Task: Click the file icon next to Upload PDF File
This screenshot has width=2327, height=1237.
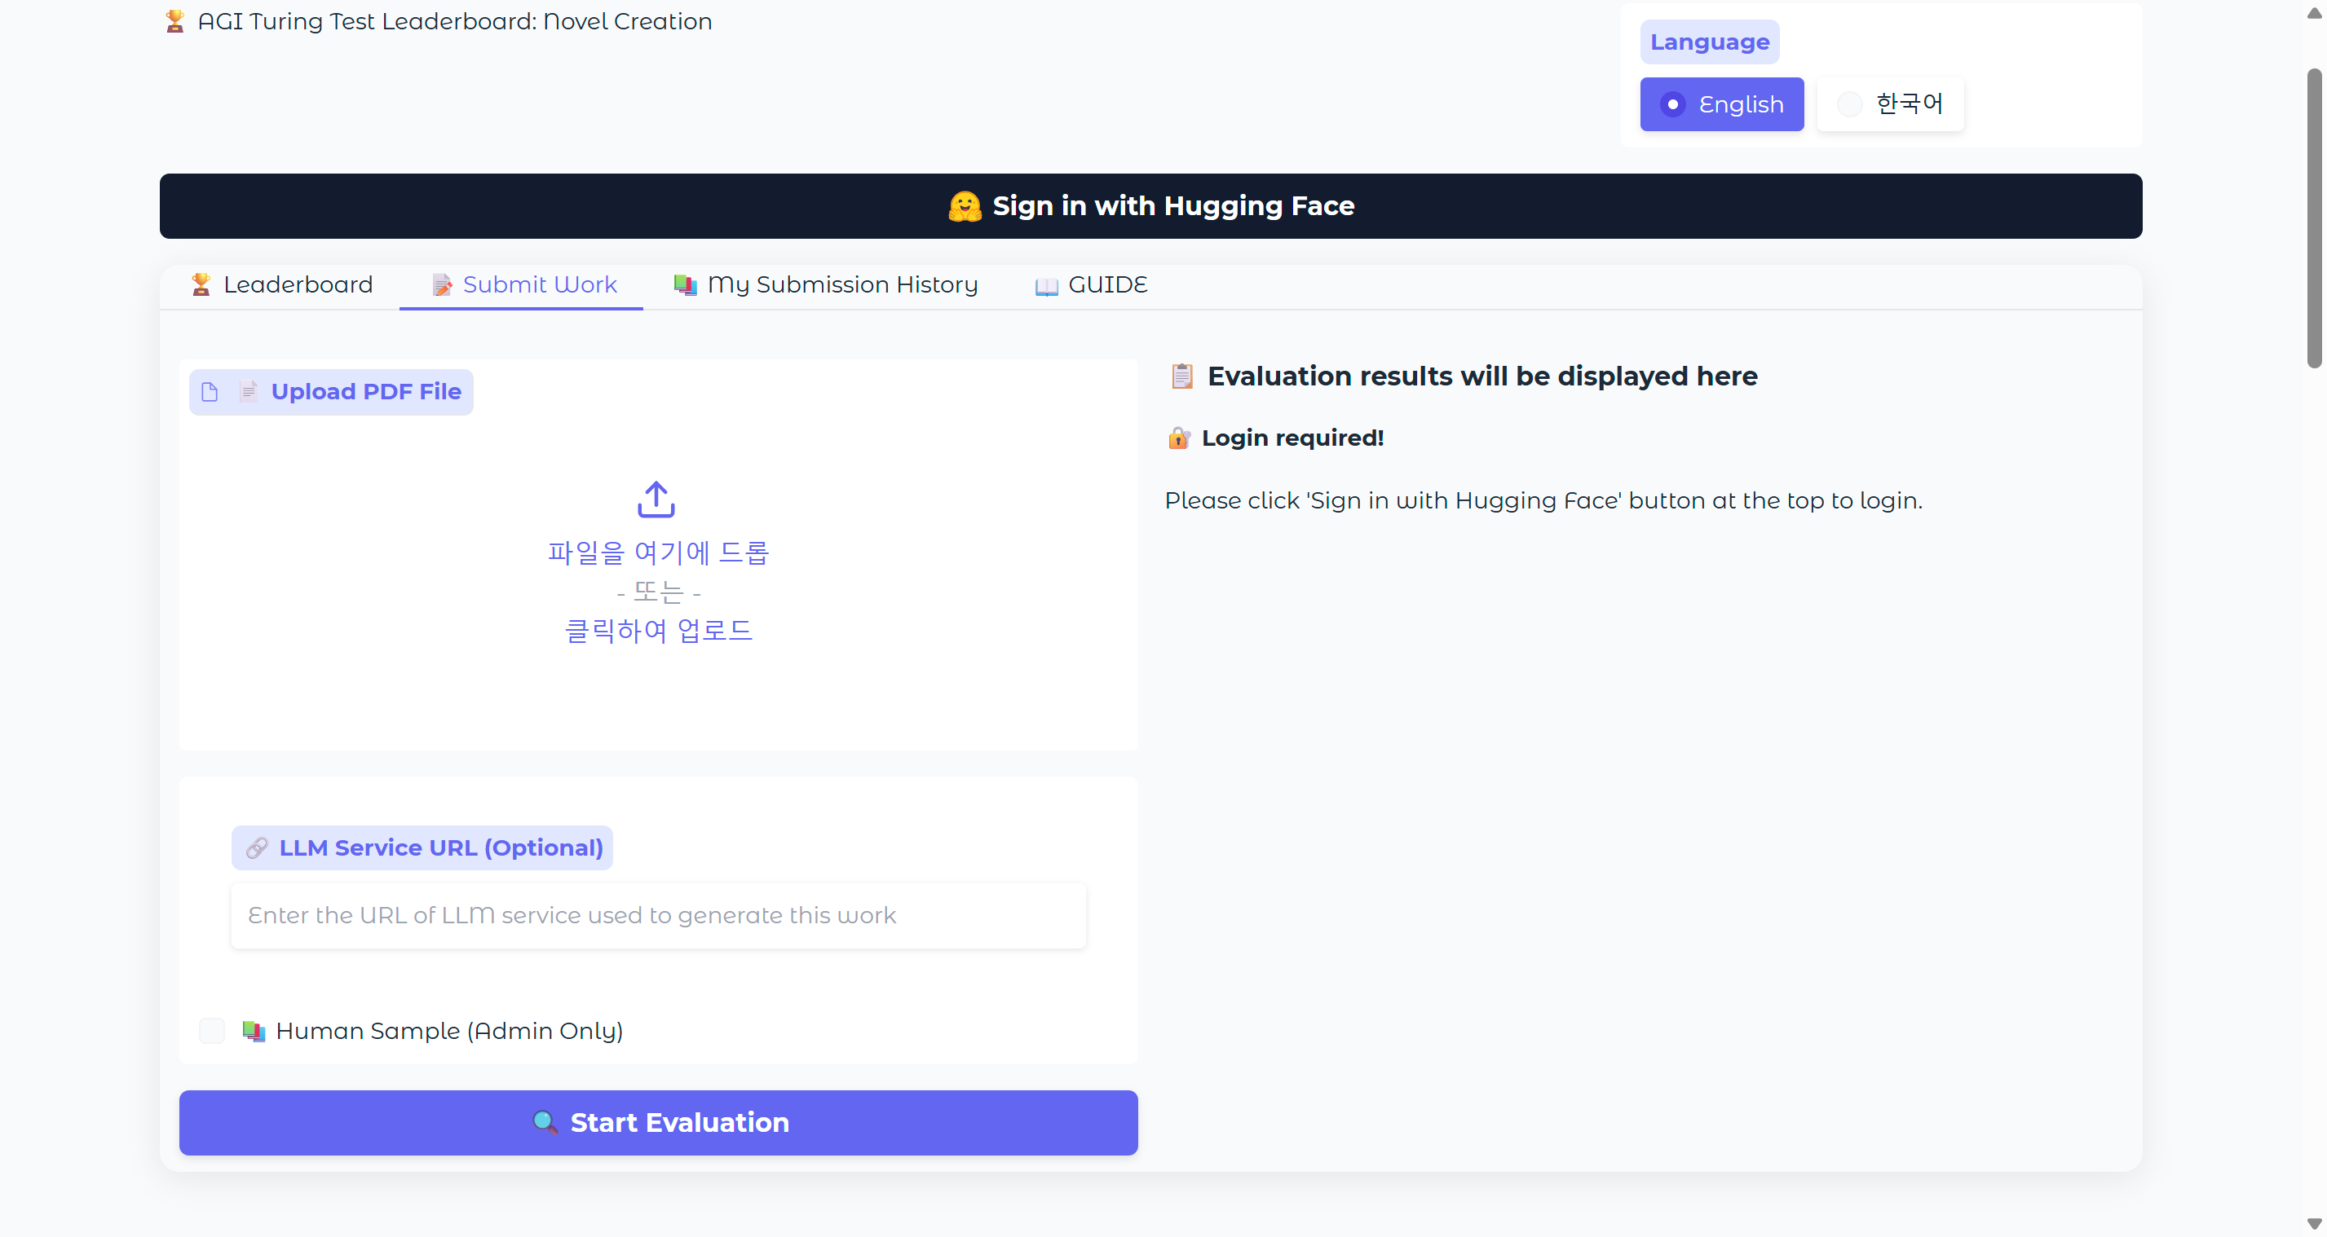Action: coord(210,392)
